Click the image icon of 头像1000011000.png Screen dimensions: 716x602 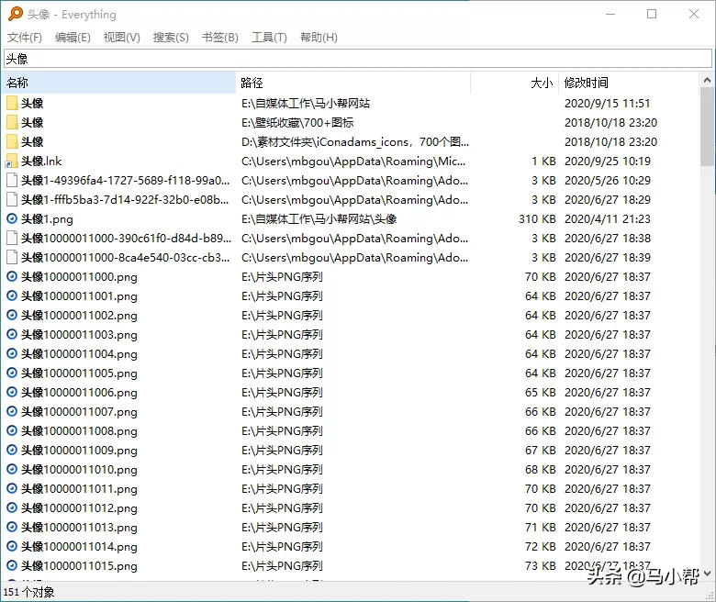[x=12, y=276]
